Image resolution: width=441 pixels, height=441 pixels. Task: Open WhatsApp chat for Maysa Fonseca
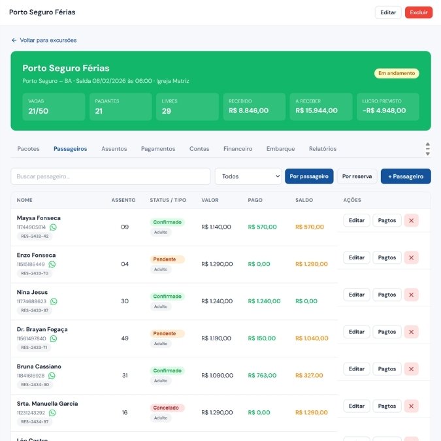pos(53,227)
